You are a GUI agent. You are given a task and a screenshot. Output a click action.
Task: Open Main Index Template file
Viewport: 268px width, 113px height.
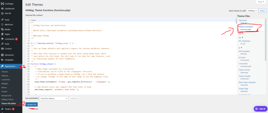tap(247, 82)
